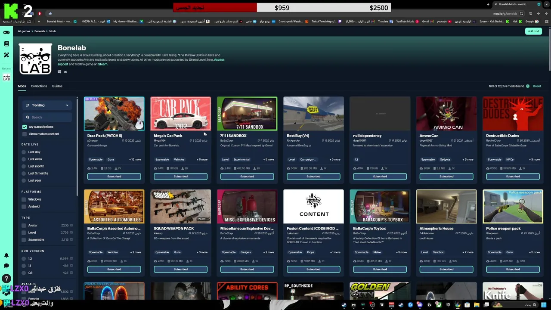Open the BaBaCorp's Toybox thumbnail

click(380, 207)
